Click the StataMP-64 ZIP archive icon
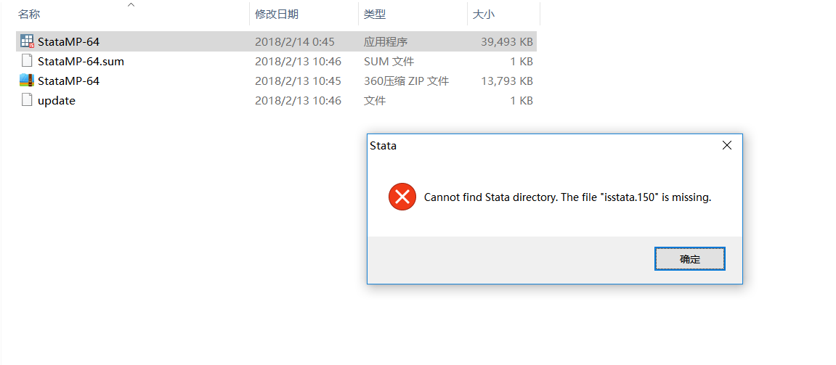 click(27, 81)
